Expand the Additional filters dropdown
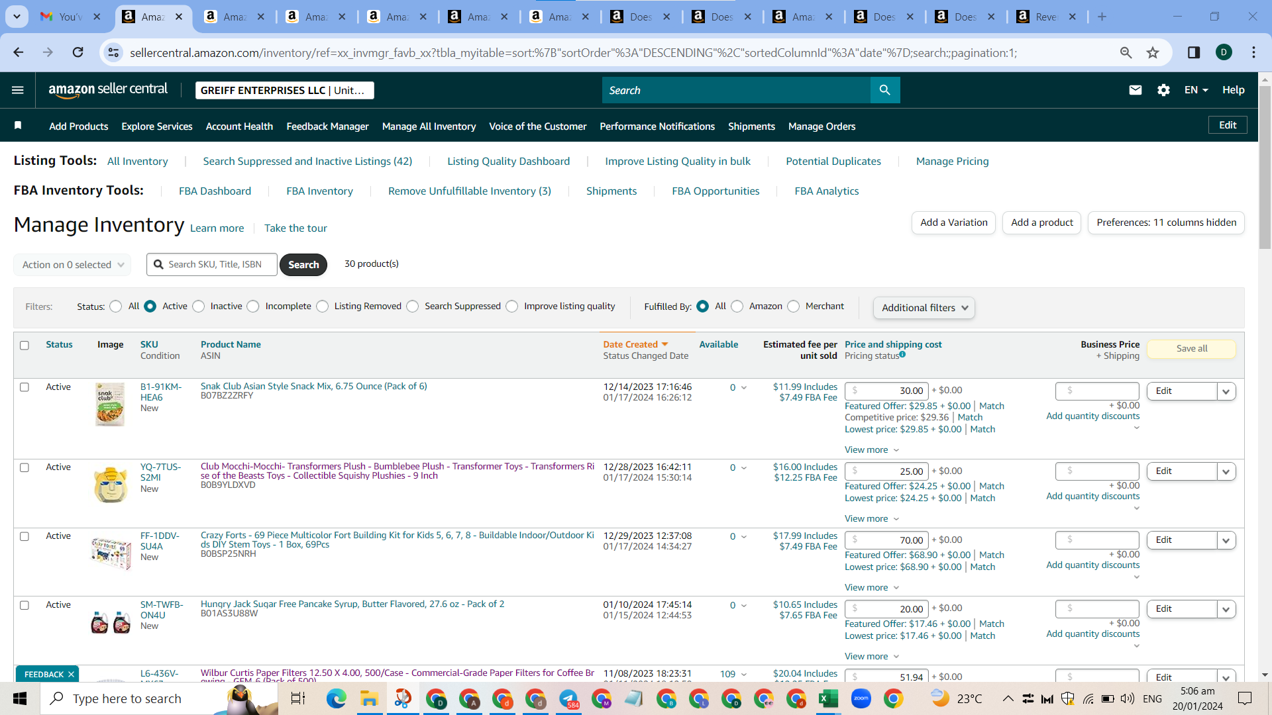Image resolution: width=1272 pixels, height=715 pixels. pyautogui.click(x=924, y=308)
